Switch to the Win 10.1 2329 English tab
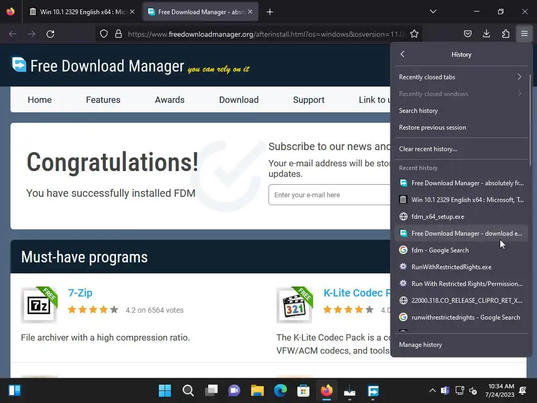This screenshot has width=537, height=403. tap(81, 12)
